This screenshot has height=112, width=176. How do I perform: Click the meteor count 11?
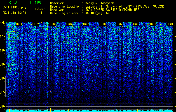tap(41, 13)
